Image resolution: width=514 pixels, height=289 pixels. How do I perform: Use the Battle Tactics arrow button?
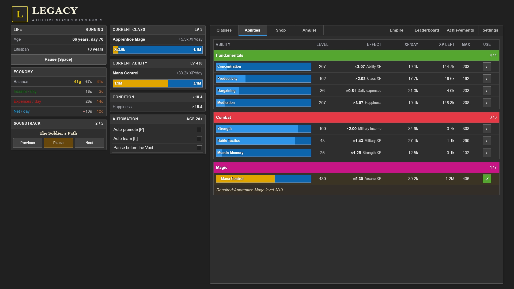coord(487,141)
